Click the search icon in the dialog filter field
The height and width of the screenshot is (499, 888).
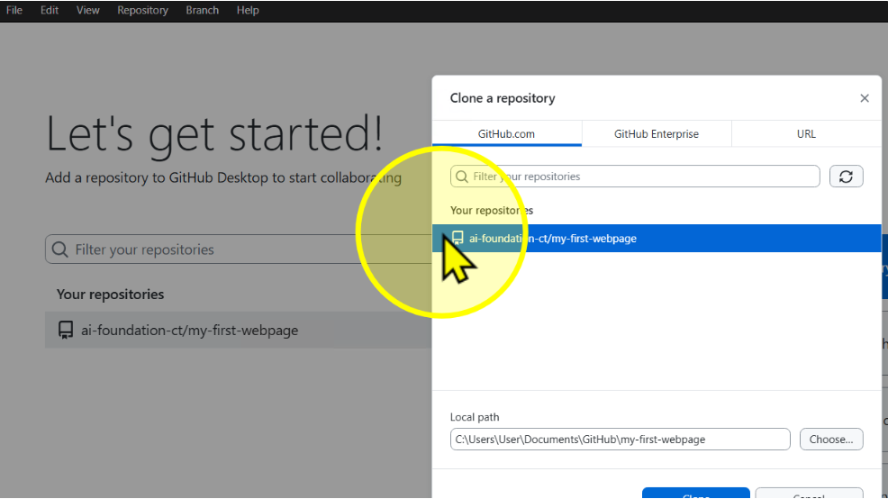[462, 177]
